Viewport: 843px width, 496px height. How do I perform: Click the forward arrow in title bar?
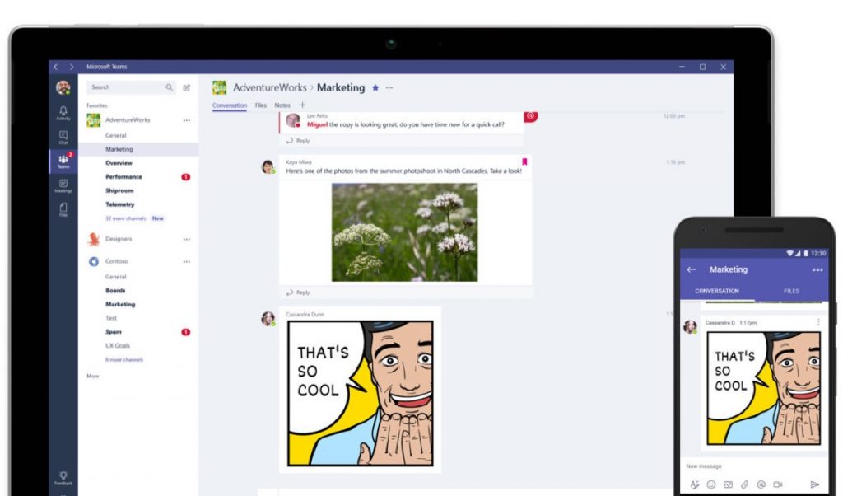click(72, 67)
